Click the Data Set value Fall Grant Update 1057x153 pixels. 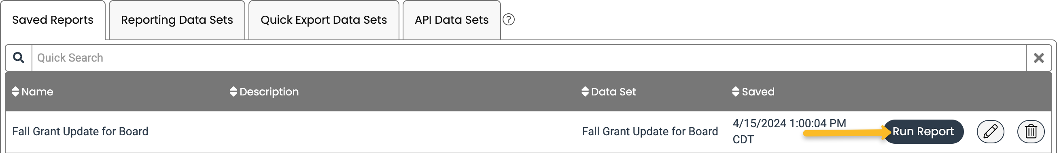[650, 131]
